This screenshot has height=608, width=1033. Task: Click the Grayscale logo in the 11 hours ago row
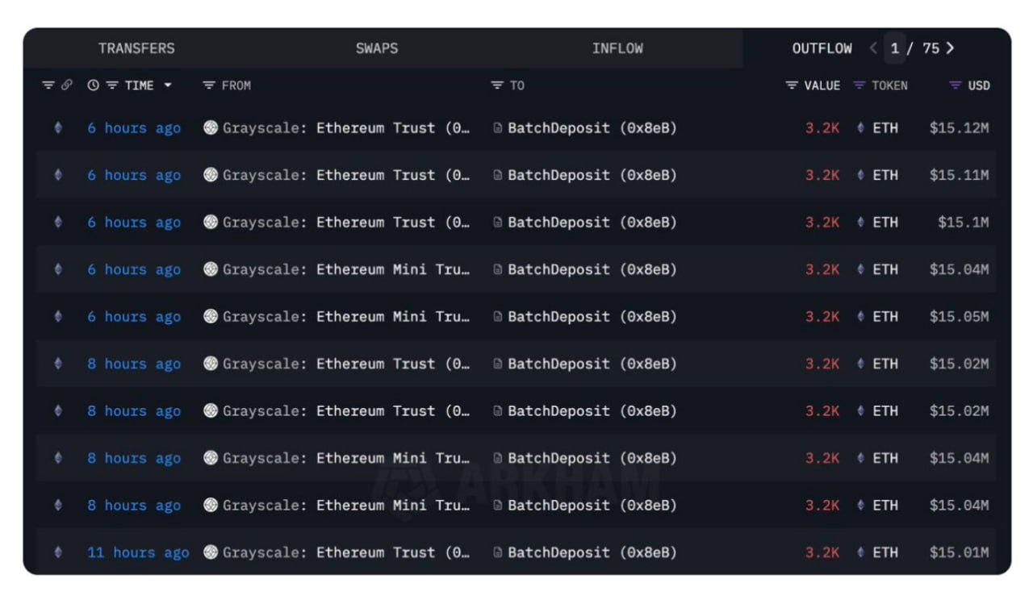click(x=211, y=552)
